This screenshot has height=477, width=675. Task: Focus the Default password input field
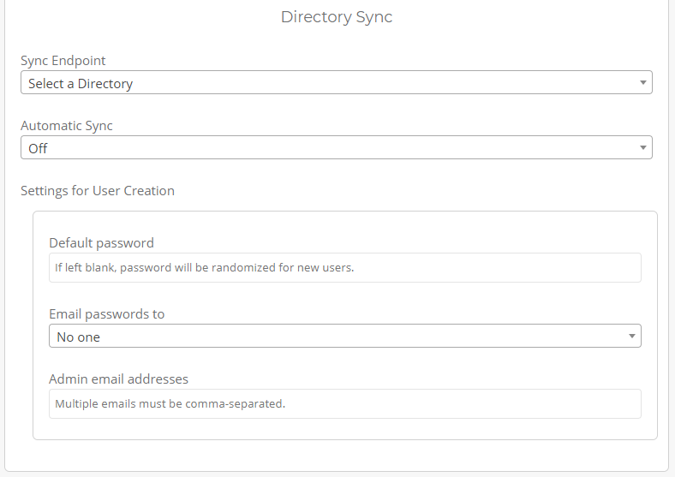pos(344,267)
